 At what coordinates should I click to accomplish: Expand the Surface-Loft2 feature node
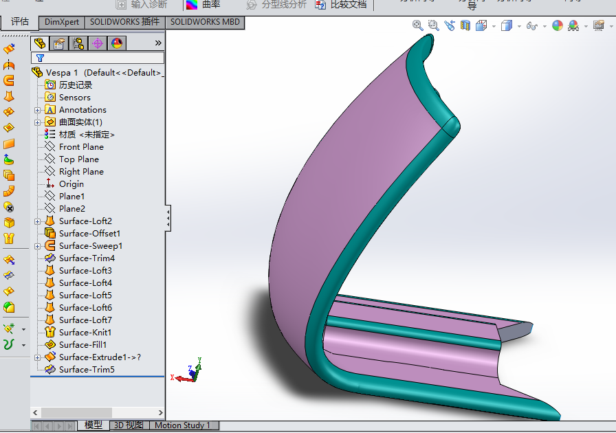37,221
